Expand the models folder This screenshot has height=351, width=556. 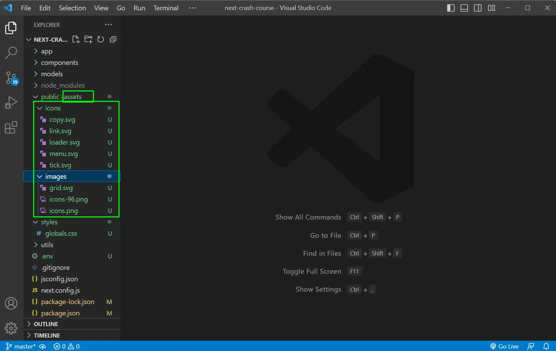[72, 74]
